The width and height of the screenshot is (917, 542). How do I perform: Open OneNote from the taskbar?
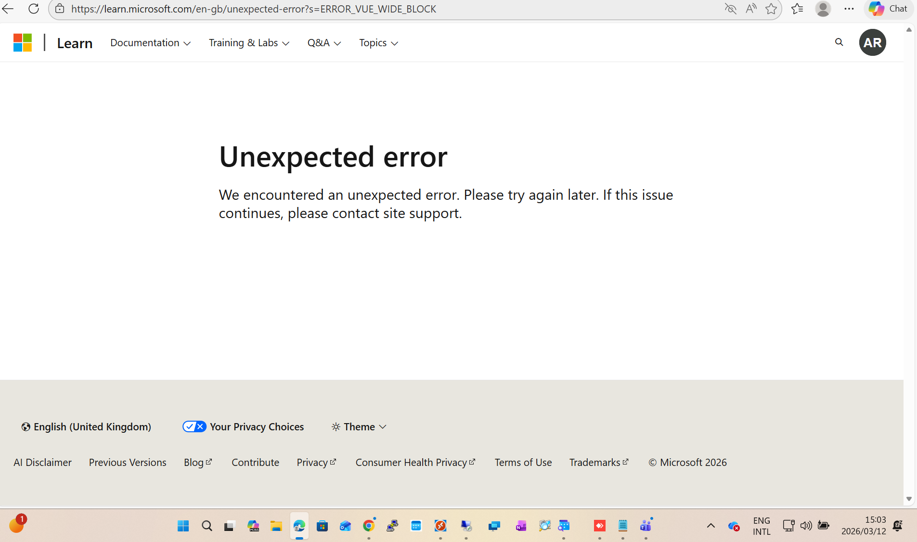(521, 526)
